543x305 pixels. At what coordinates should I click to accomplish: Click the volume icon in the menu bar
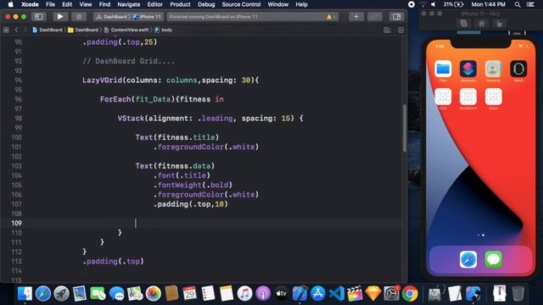coord(433,4)
